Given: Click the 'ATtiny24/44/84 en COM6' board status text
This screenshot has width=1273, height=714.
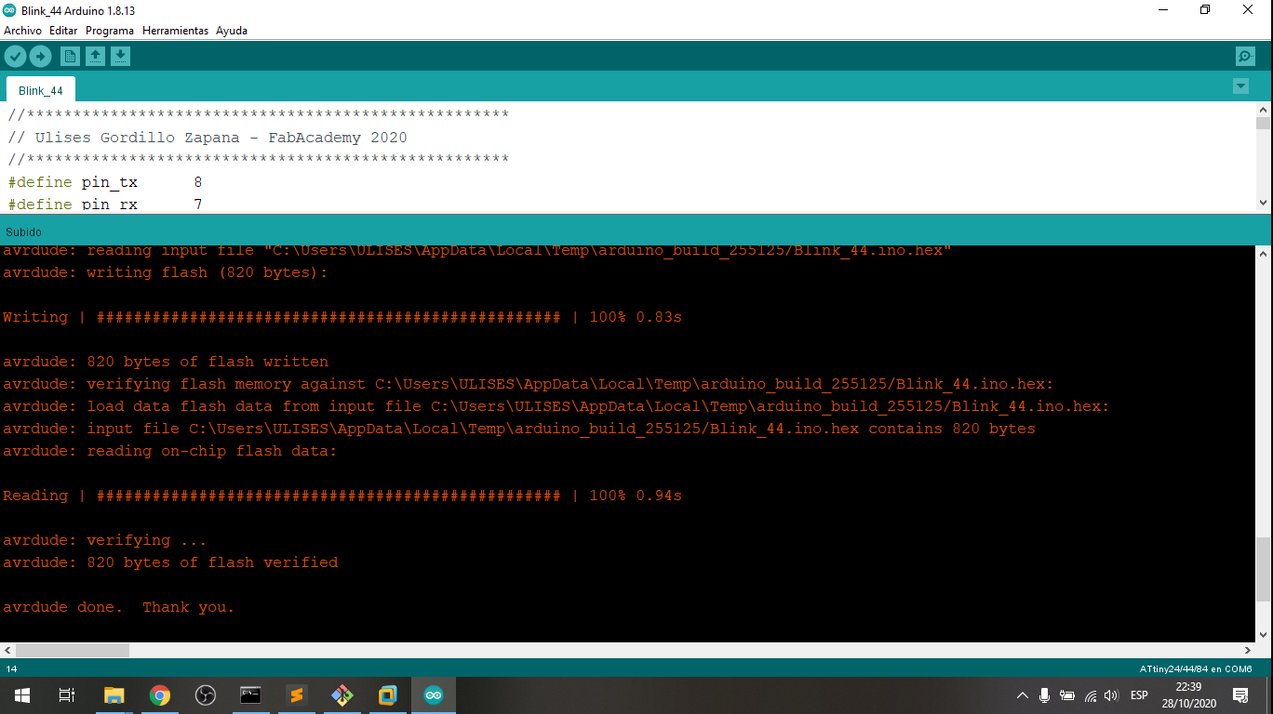Looking at the screenshot, I should tap(1196, 669).
